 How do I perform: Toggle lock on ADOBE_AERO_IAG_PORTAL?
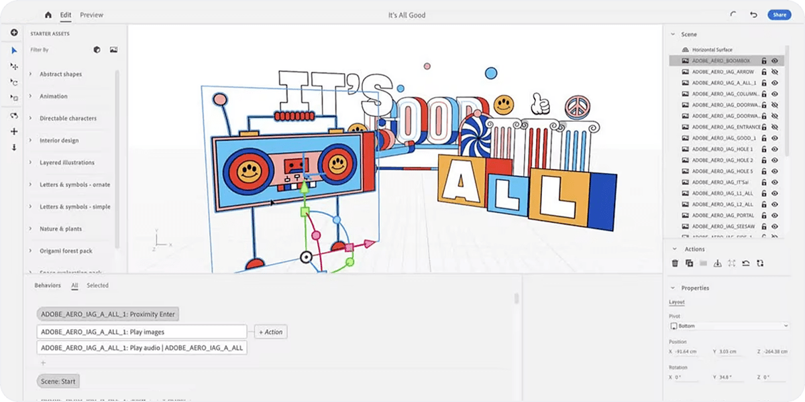click(x=764, y=216)
